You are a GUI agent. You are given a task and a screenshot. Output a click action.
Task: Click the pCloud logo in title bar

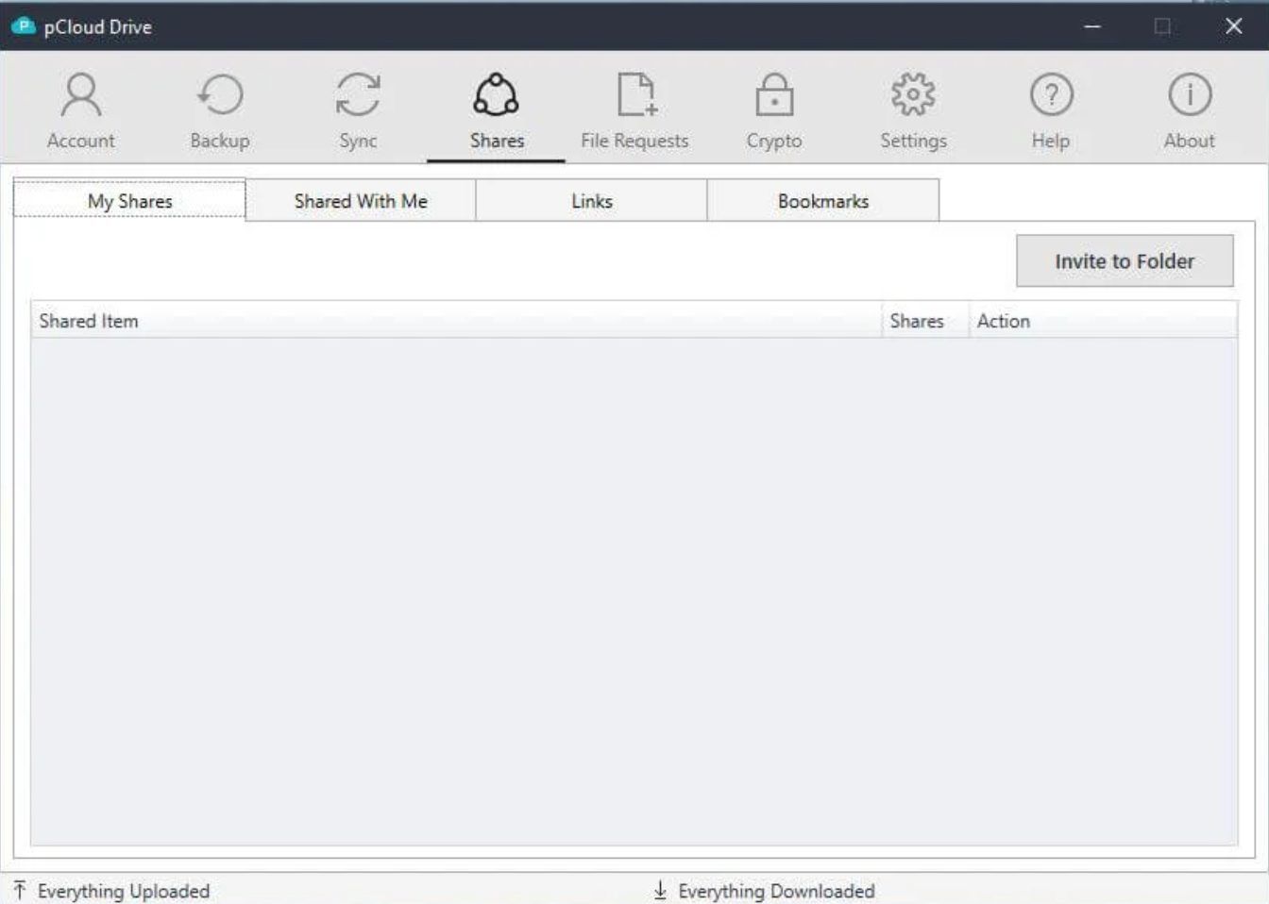pyautogui.click(x=23, y=26)
